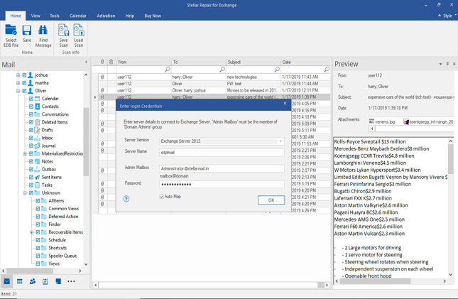Uncheck the martha mailbox checkbox

[24, 82]
